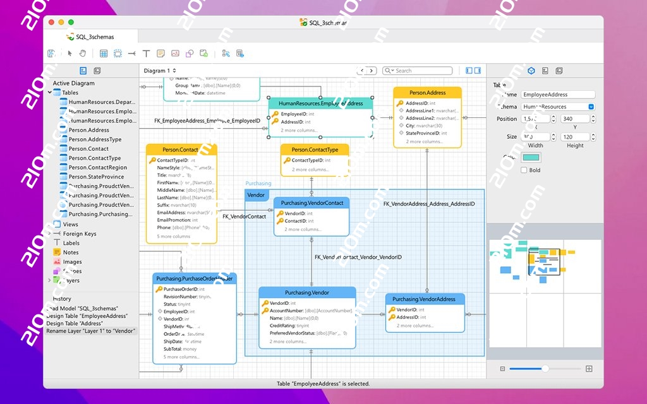Viewport: 647px width, 404px height.
Task: Choose the new Table tool
Action: tap(104, 54)
